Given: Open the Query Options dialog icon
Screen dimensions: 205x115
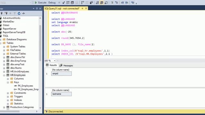Looking at the screenshot, I should point(72,3).
